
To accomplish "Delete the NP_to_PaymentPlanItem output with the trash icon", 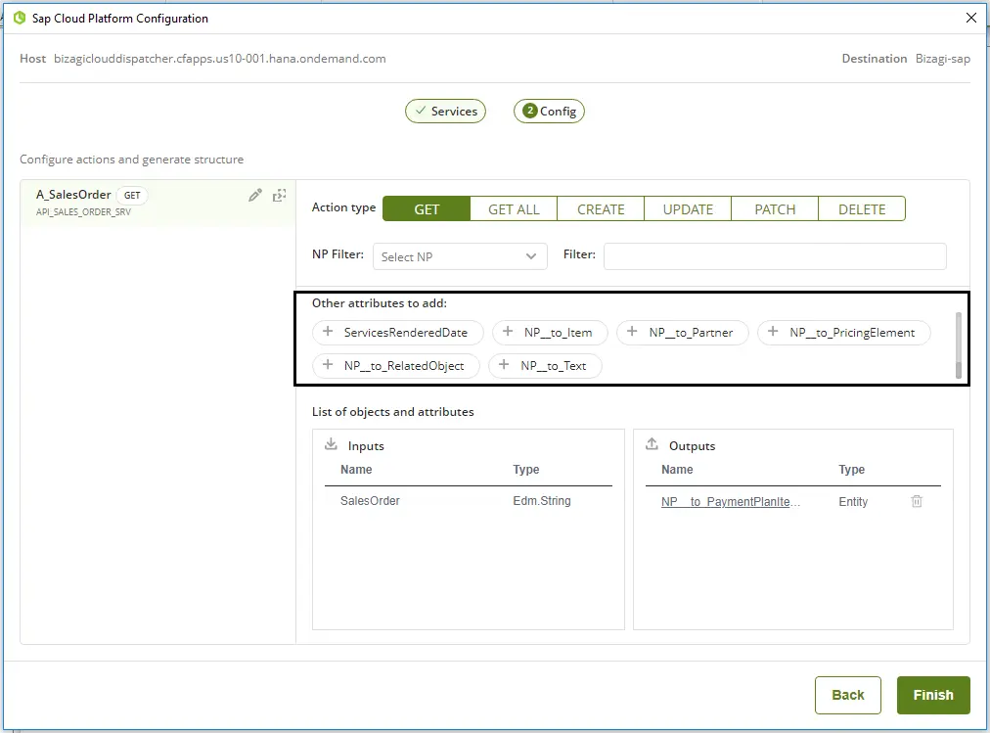I will [x=917, y=501].
